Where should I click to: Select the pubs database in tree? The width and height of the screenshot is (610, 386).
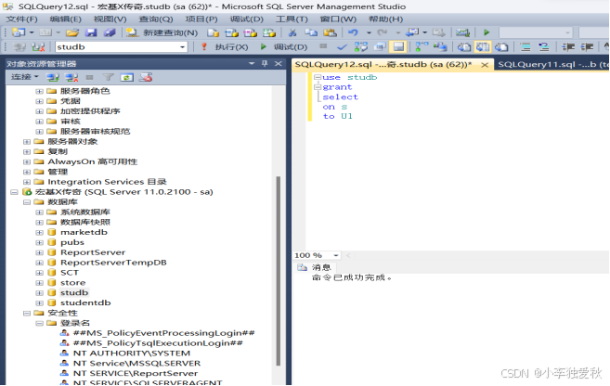tap(72, 242)
